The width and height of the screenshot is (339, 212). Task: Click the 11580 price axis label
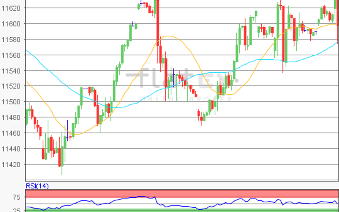(11, 39)
